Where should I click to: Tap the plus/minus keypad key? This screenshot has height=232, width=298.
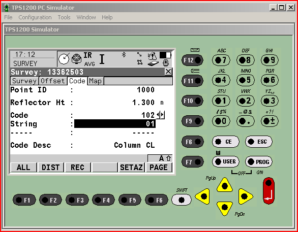coord(270,121)
